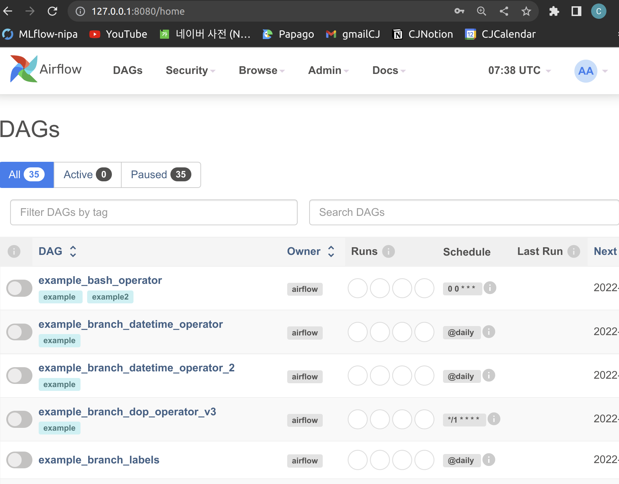Open example_branch_dop_operator_v3 DAG link
Viewport: 619px width, 484px height.
(127, 412)
